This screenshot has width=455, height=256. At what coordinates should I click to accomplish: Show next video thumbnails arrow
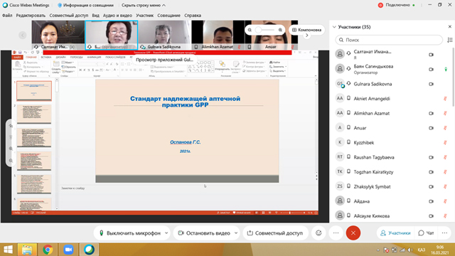(306, 36)
